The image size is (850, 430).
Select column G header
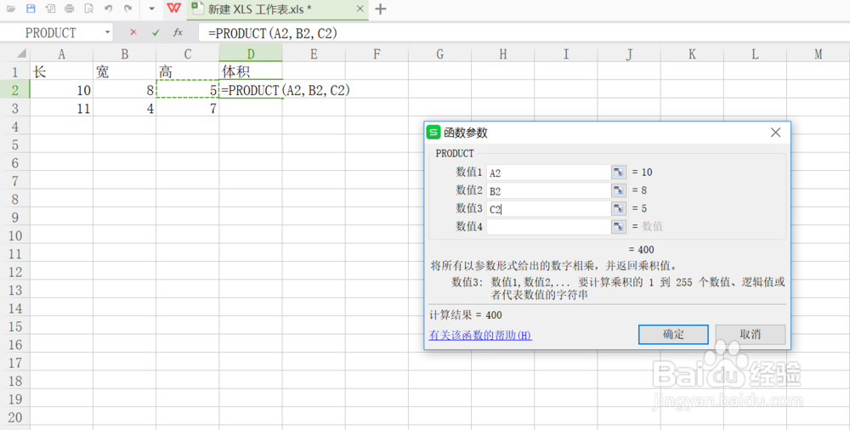[439, 54]
